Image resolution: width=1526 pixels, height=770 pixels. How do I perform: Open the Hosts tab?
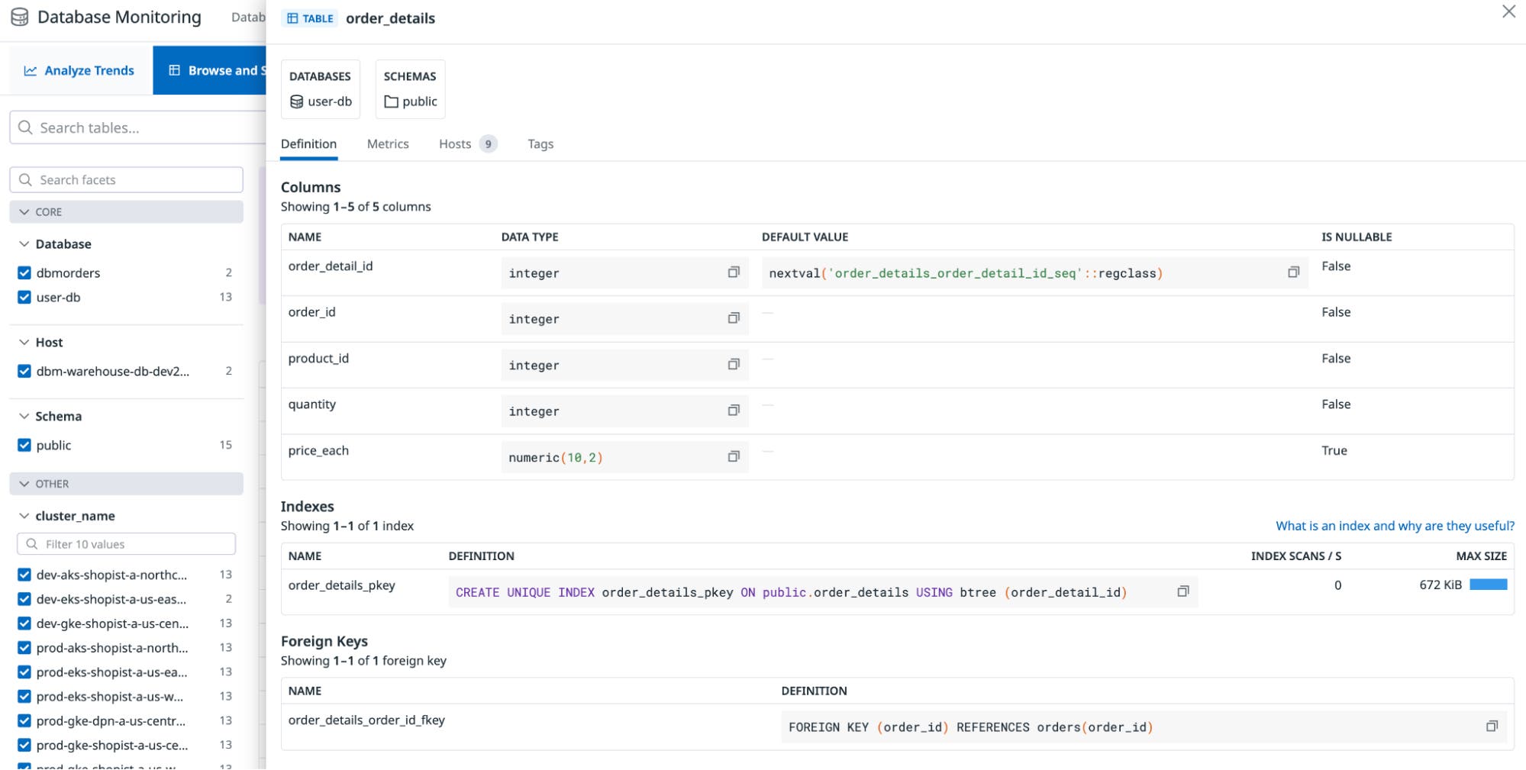(454, 143)
